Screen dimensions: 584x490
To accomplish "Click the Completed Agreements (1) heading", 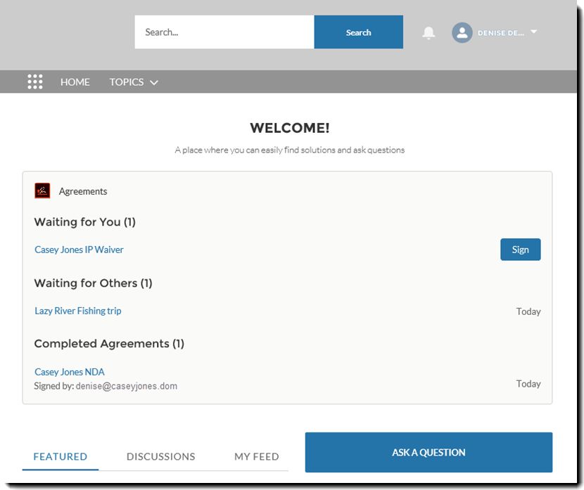I will tap(109, 343).
